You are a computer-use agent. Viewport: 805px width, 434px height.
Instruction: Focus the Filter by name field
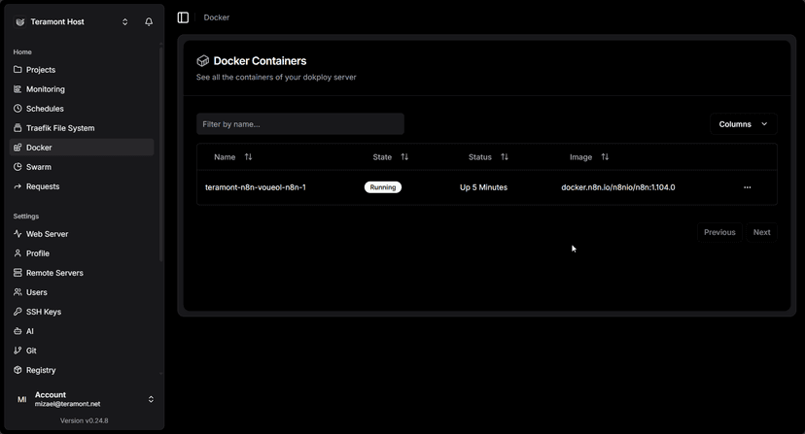pos(300,124)
